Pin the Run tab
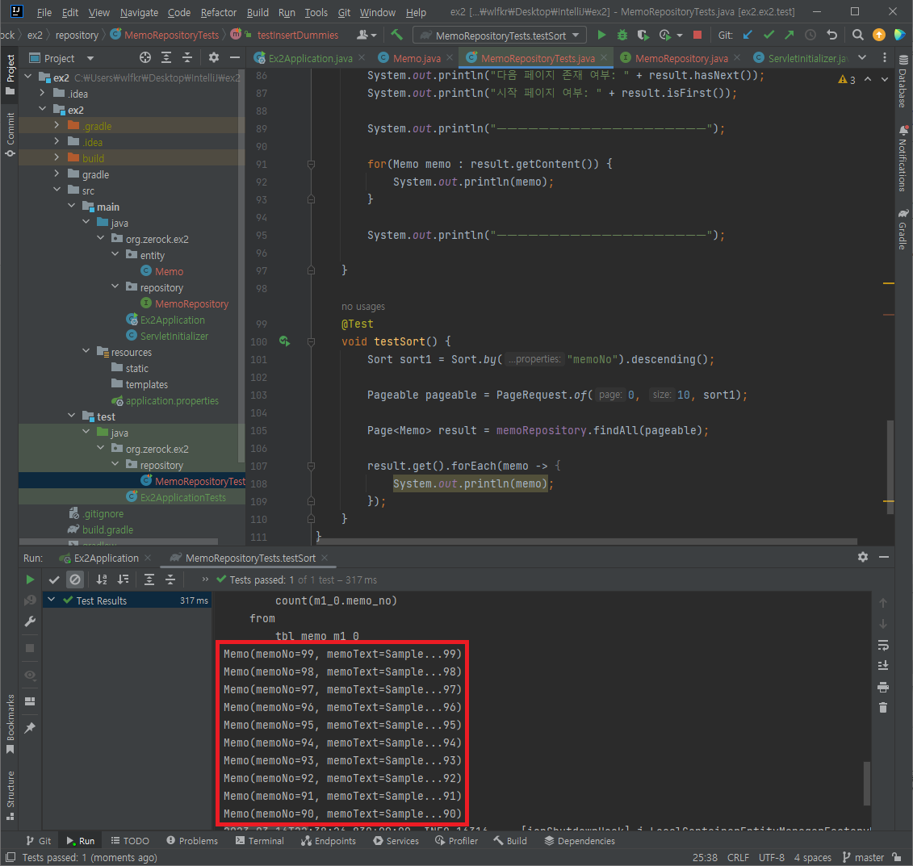 [30, 727]
